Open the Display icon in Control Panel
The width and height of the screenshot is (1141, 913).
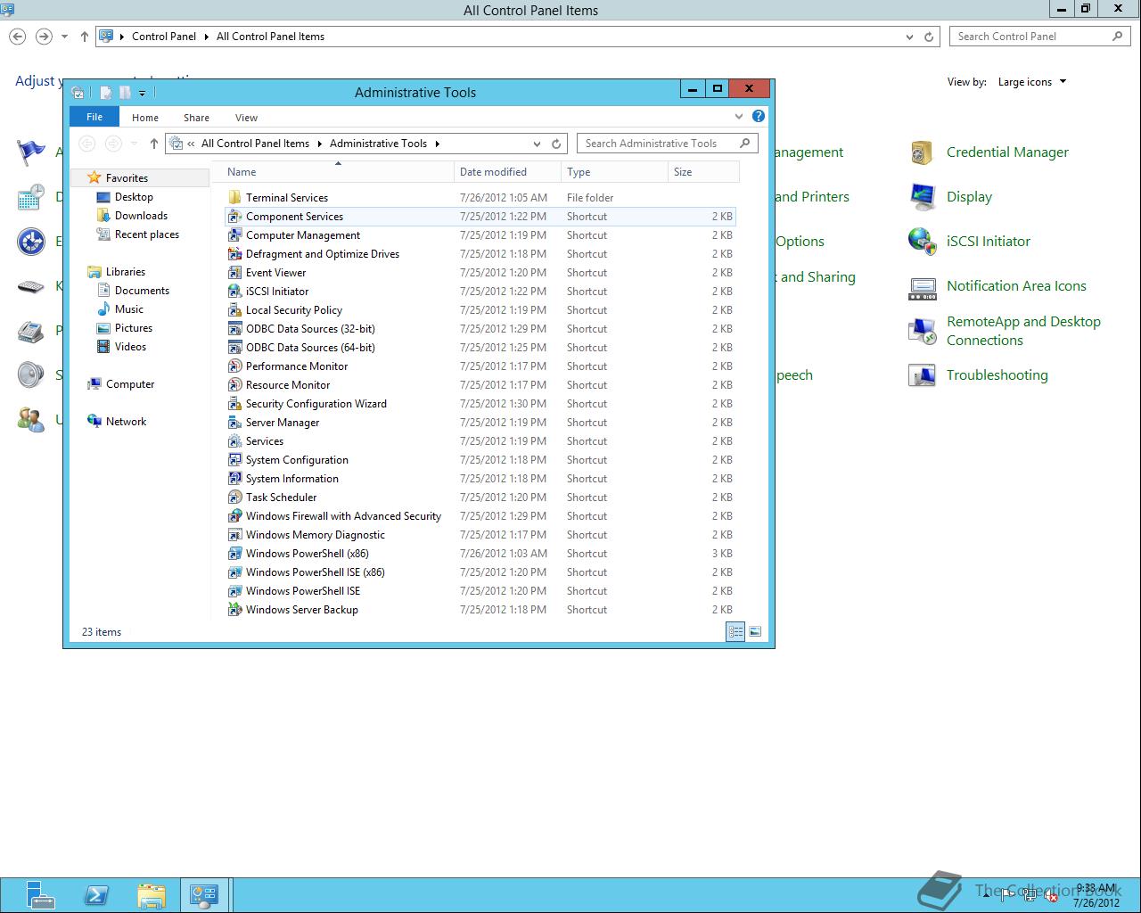coord(922,197)
